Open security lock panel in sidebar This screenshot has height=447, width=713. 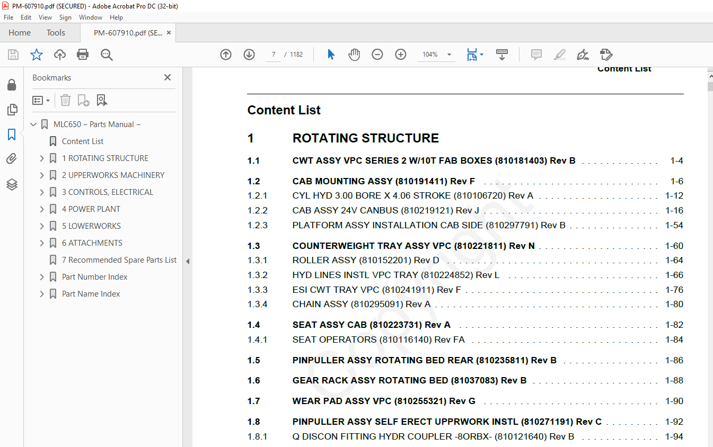coord(12,85)
